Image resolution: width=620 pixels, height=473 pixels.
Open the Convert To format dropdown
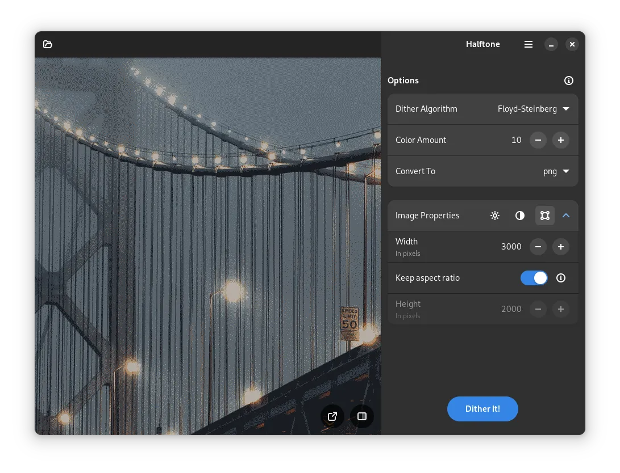coord(556,171)
